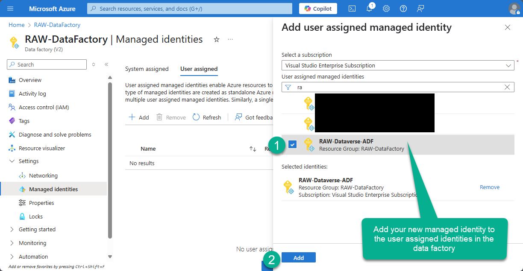Favorite the page with the star icon

[x=217, y=39]
